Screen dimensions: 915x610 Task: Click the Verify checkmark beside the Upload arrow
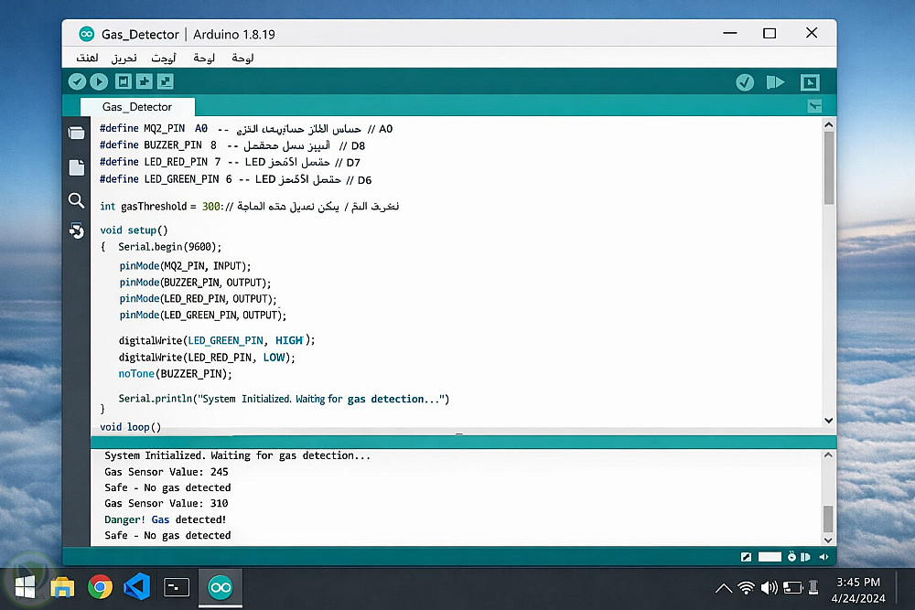pyautogui.click(x=77, y=81)
